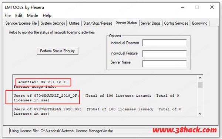Select the Server Status tab
The height and width of the screenshot is (139, 222).
coord(127,22)
